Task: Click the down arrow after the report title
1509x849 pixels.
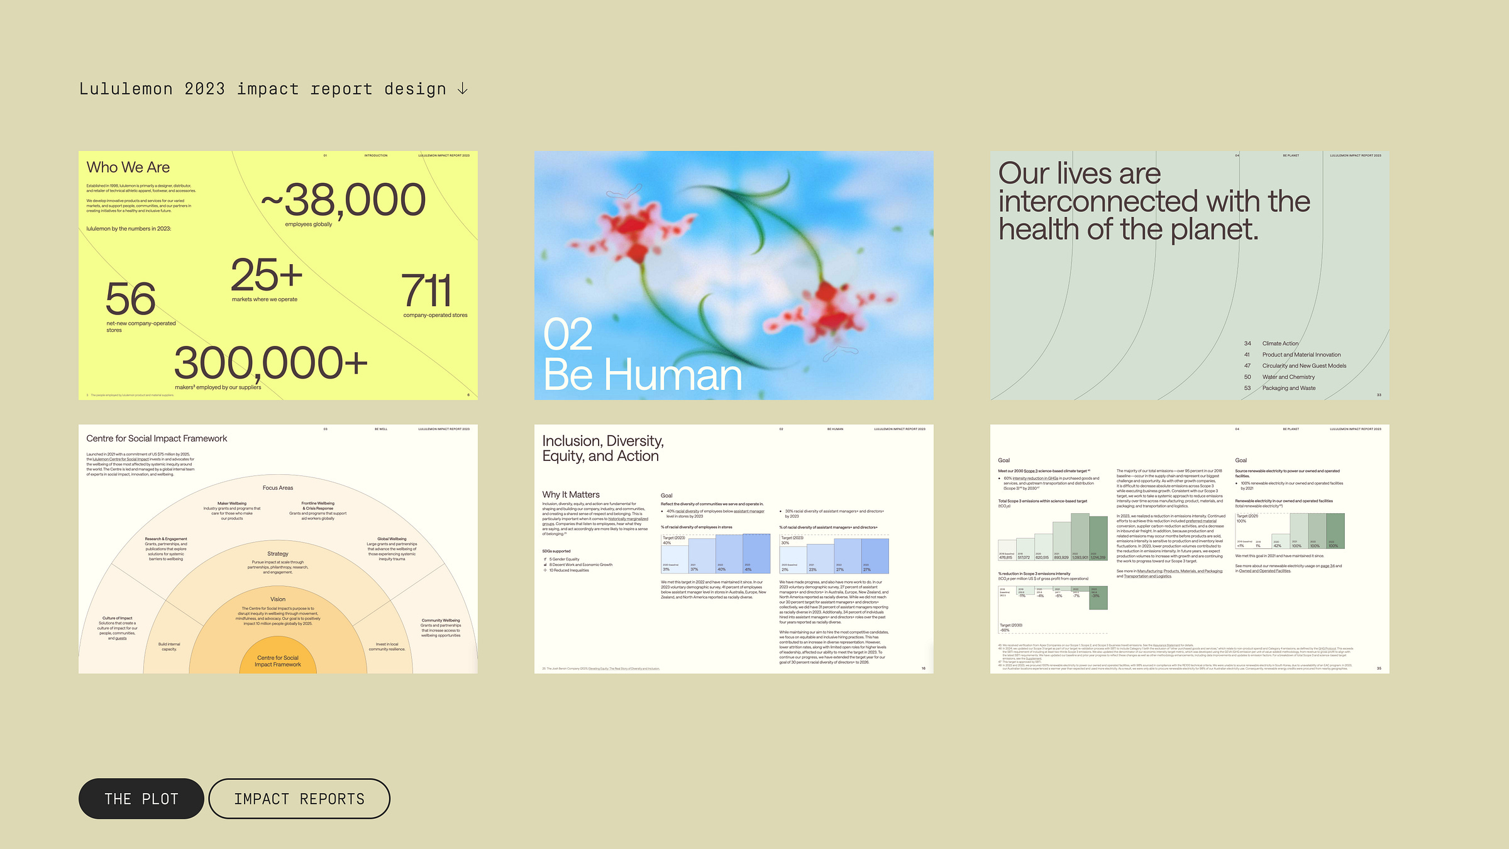Action: tap(463, 89)
